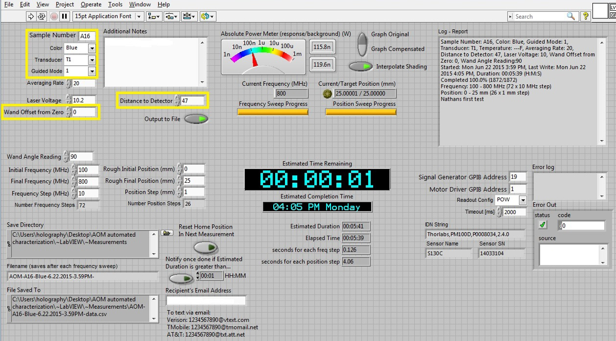Click the Save Directory folder browse icon
This screenshot has height=341, width=616.
click(x=167, y=233)
